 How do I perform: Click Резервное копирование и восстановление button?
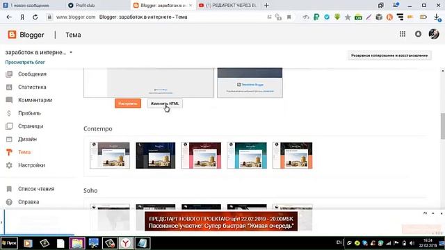[389, 56]
